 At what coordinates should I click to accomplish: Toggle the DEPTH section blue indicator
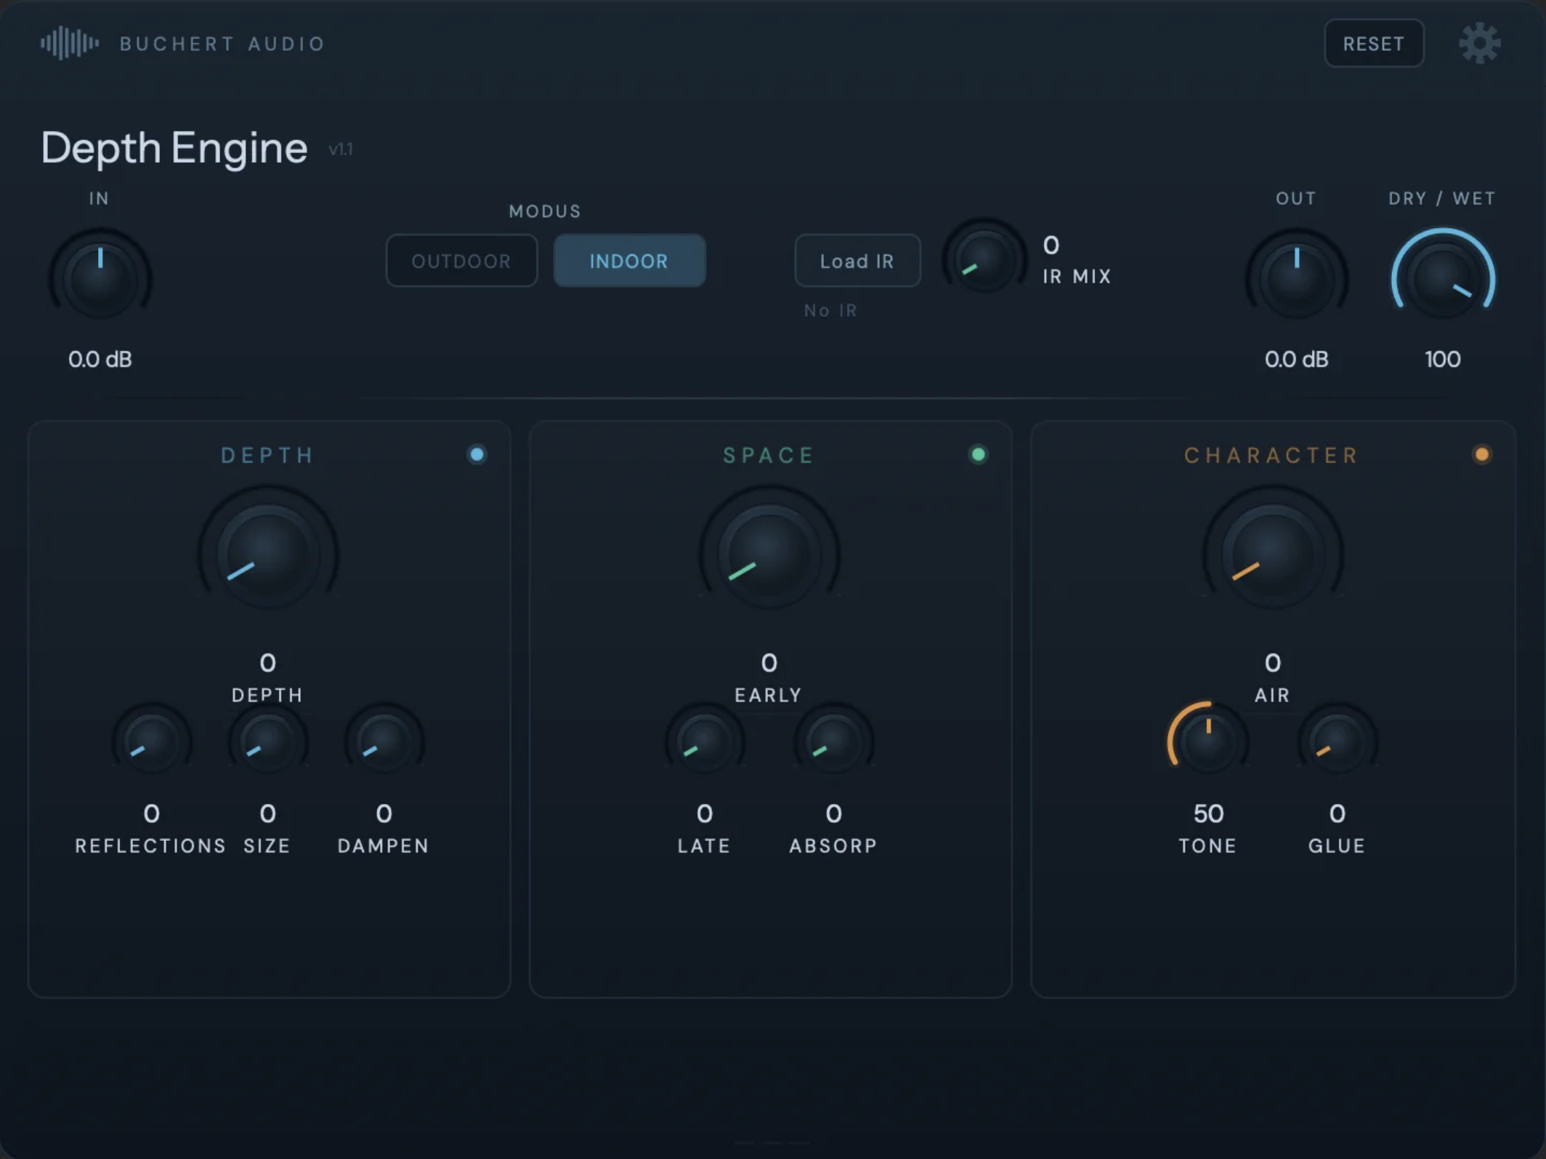coord(477,455)
